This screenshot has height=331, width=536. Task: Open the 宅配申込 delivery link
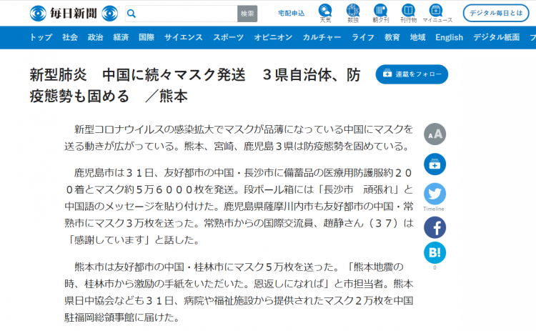291,14
